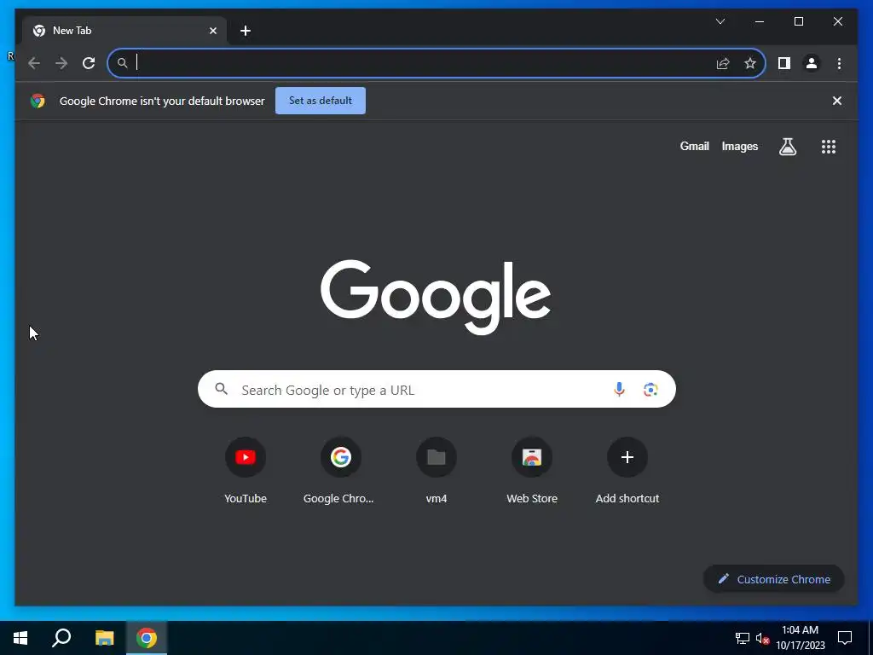This screenshot has height=655, width=873.
Task: Open the notification center icon
Action: [845, 638]
